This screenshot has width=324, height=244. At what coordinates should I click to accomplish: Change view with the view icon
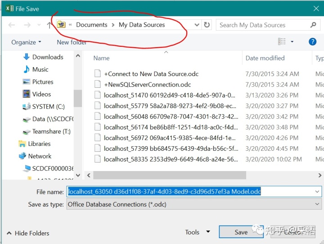point(282,41)
